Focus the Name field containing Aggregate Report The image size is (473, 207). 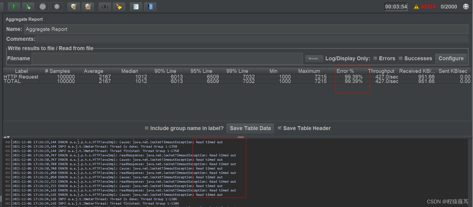(246, 29)
